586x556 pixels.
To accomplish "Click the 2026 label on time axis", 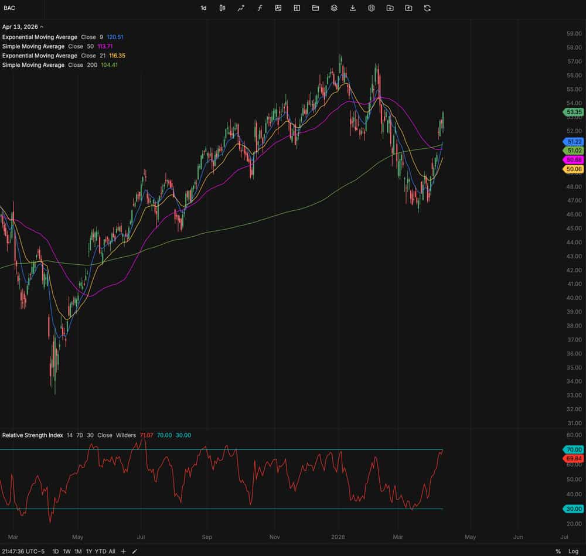I will (x=338, y=537).
